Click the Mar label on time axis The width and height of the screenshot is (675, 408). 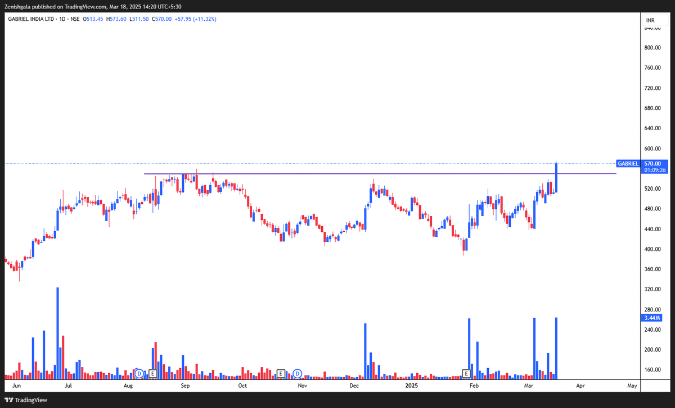click(x=529, y=386)
